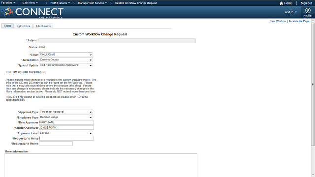Expand the Type of Update dropdown

[x=66, y=65]
